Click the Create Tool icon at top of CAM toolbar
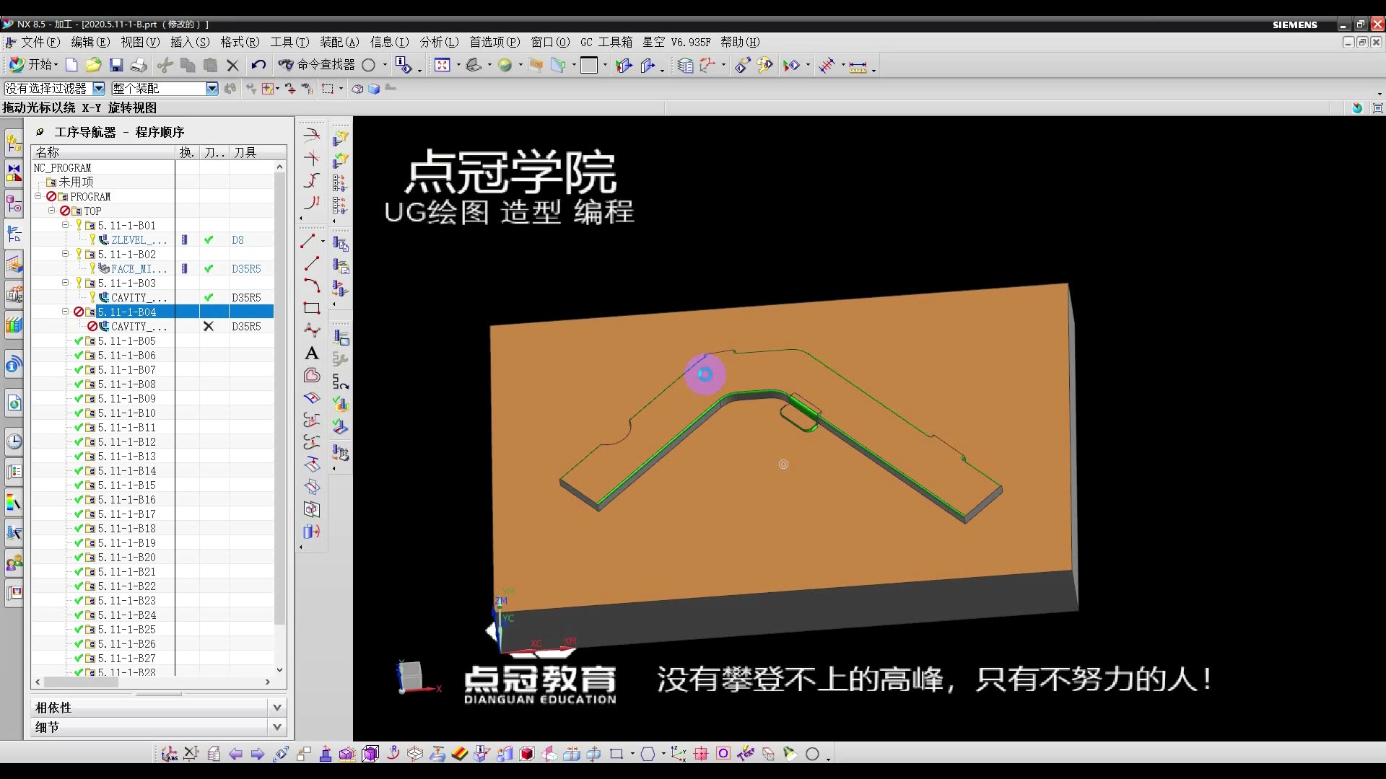Image resolution: width=1386 pixels, height=779 pixels. pos(340,137)
